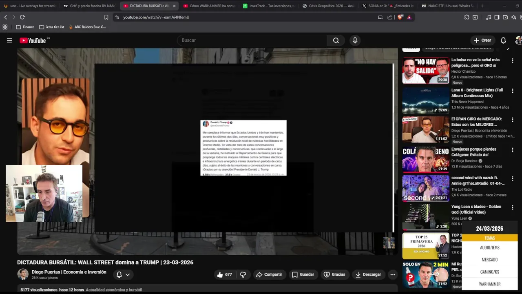Select WARHAMMER in the overlay topics list
Screen dimensions: 522x294
point(489,284)
